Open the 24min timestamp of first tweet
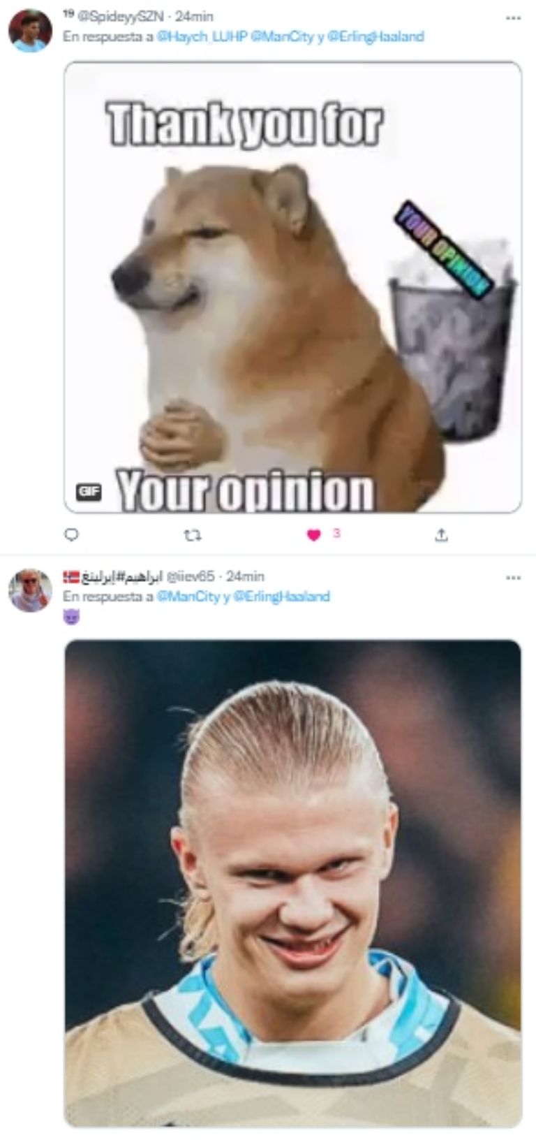 tap(194, 17)
